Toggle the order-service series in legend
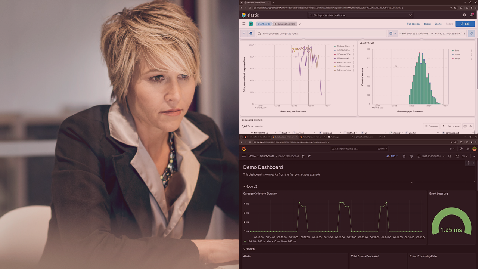This screenshot has width=478, height=269. pos(344,54)
